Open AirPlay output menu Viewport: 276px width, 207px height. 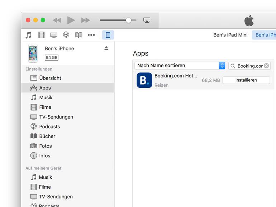[x=147, y=20]
